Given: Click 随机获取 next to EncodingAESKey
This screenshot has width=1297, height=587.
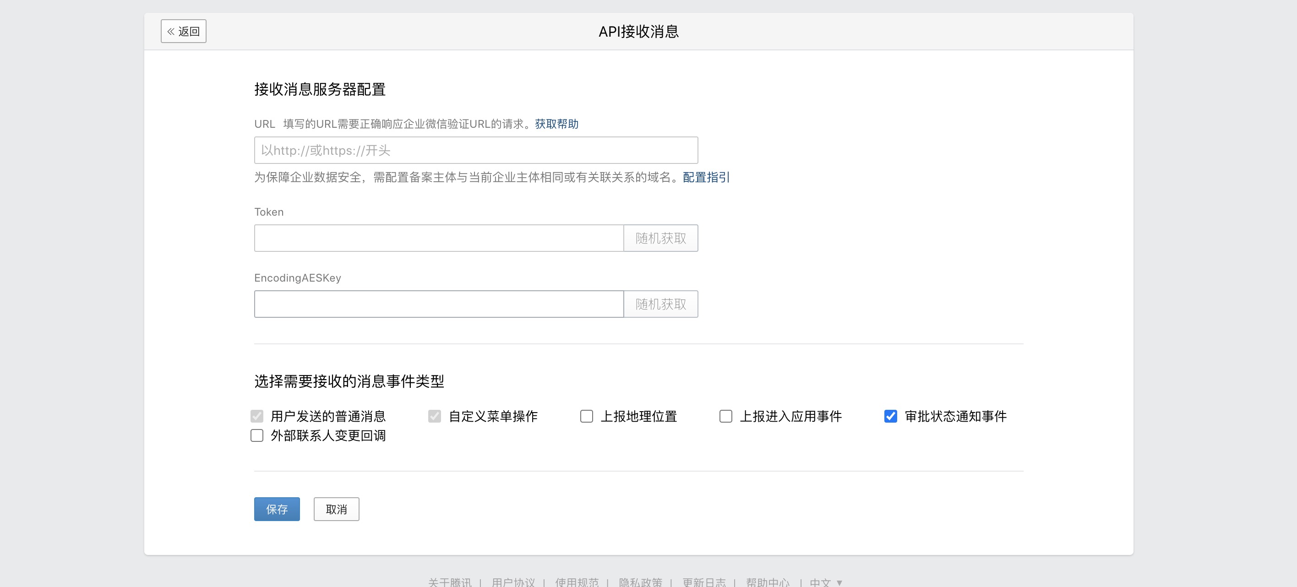Looking at the screenshot, I should point(660,304).
